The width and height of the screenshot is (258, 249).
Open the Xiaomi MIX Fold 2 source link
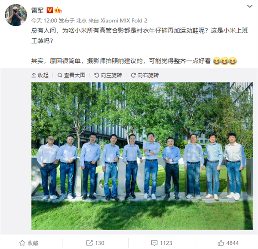(124, 21)
